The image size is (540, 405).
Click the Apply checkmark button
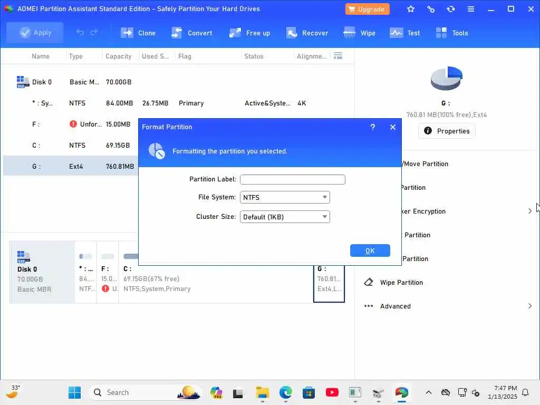coord(35,33)
